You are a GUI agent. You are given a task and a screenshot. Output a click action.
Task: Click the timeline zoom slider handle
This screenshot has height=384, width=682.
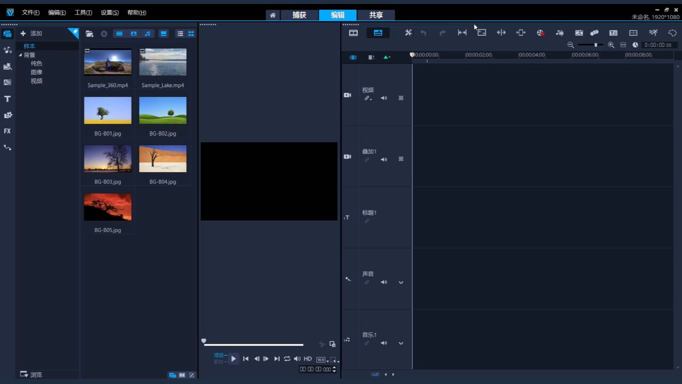tap(596, 45)
